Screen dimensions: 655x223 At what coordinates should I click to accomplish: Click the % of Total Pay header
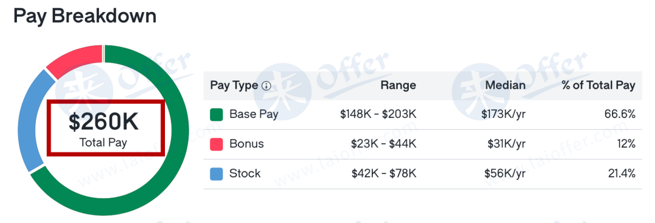coord(599,86)
